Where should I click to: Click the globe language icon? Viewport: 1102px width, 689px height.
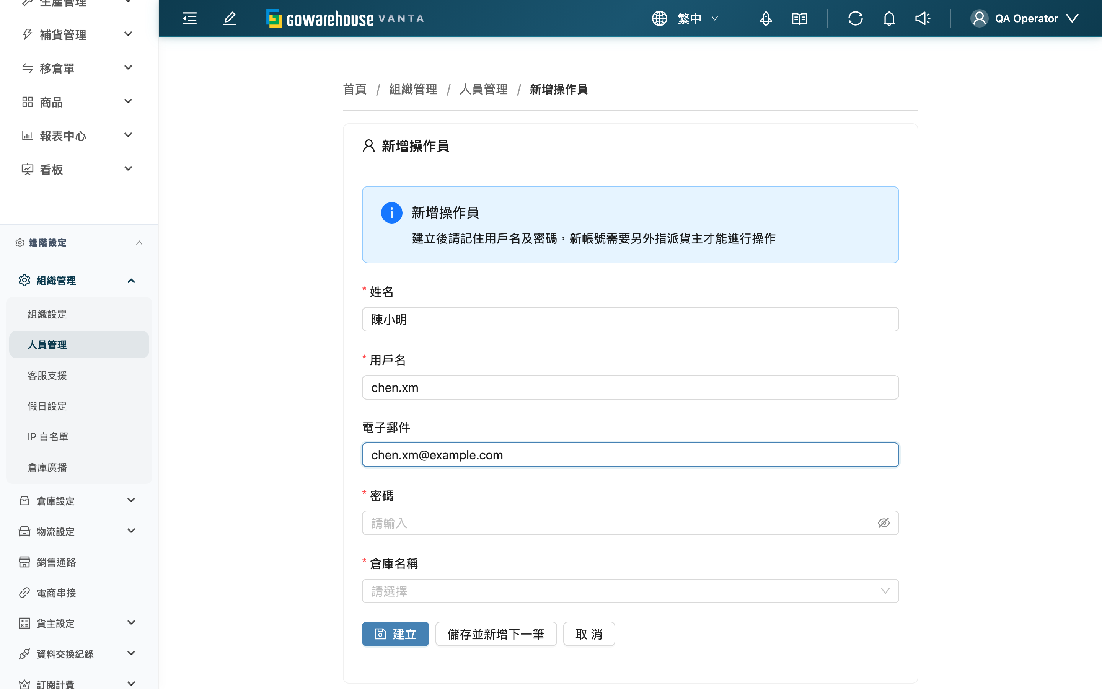pos(659,18)
